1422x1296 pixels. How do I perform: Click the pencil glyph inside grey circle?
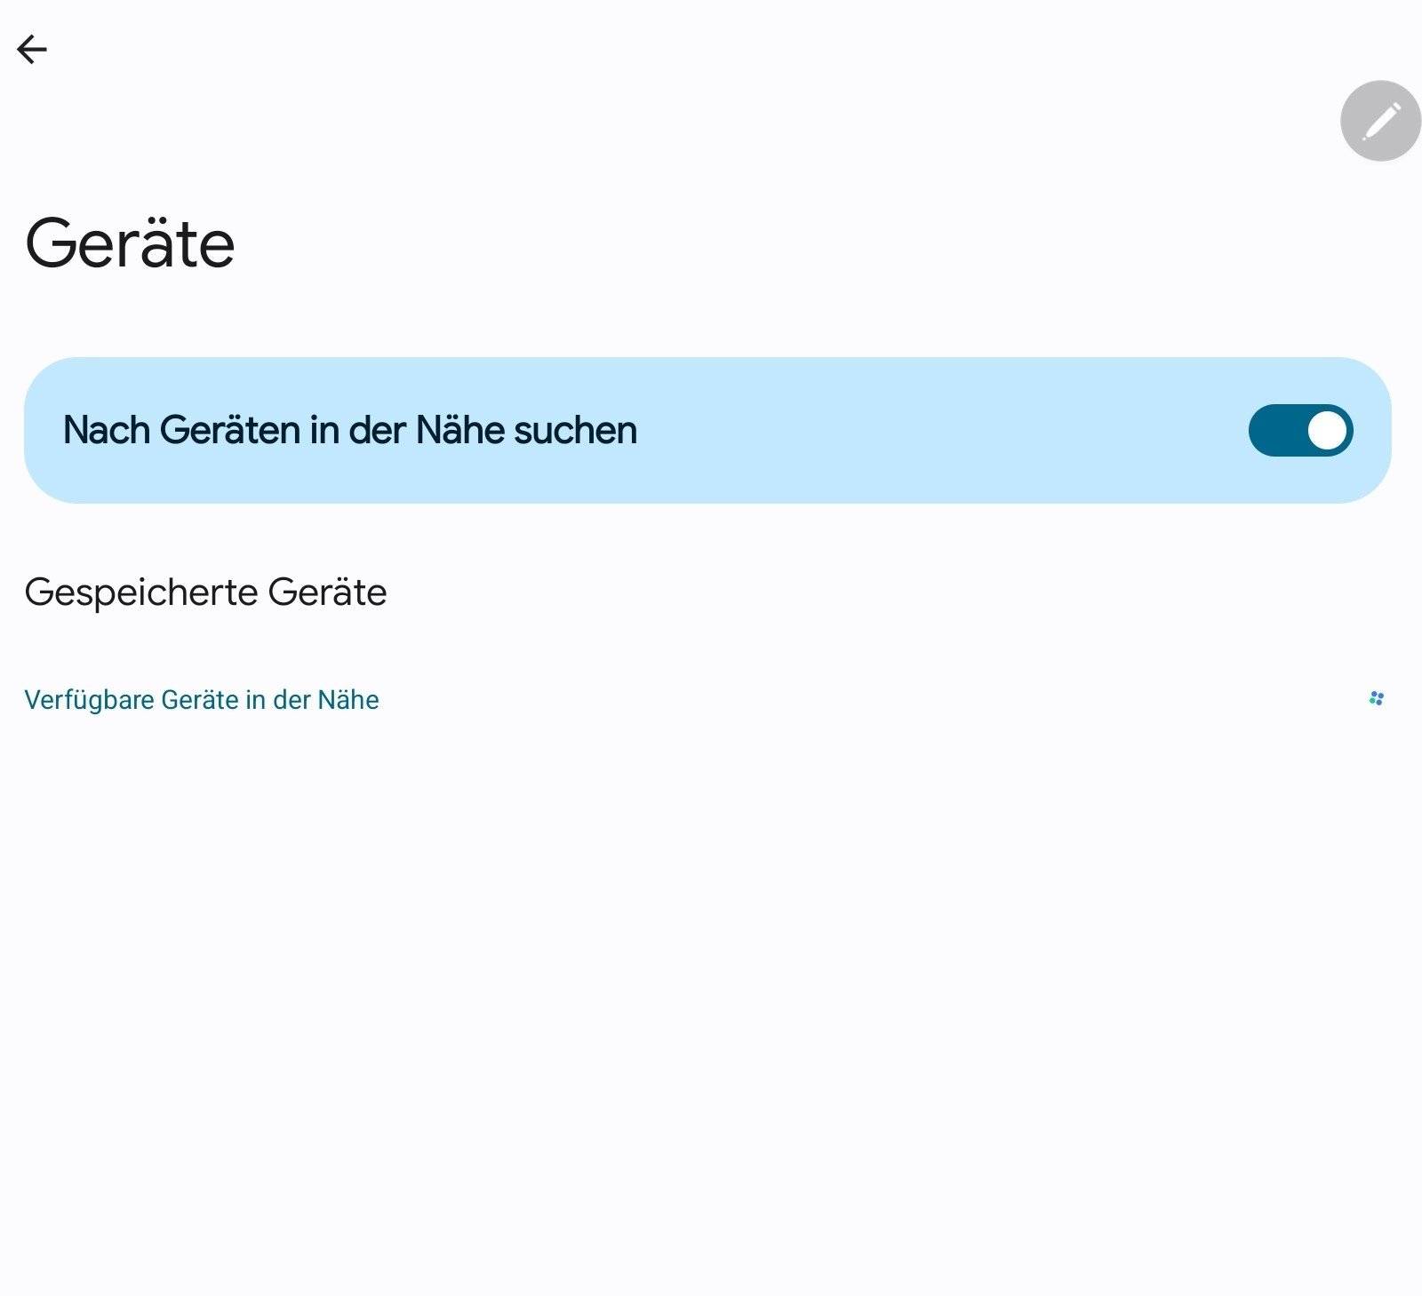1382,120
